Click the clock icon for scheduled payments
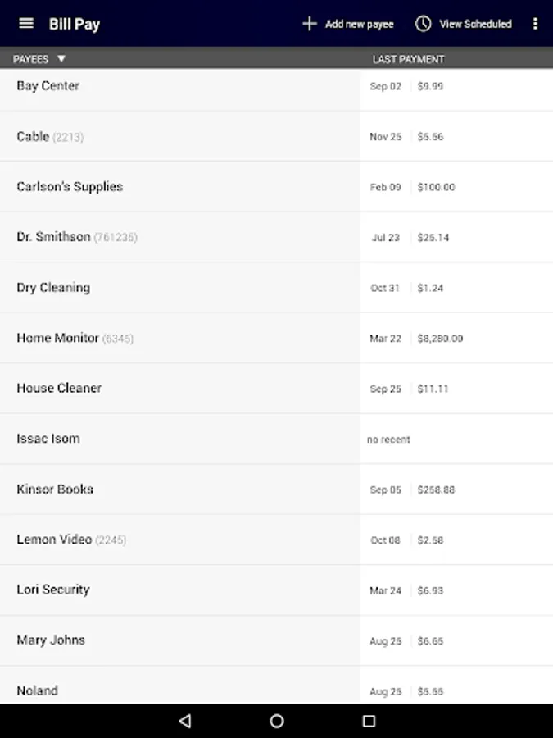 [423, 24]
